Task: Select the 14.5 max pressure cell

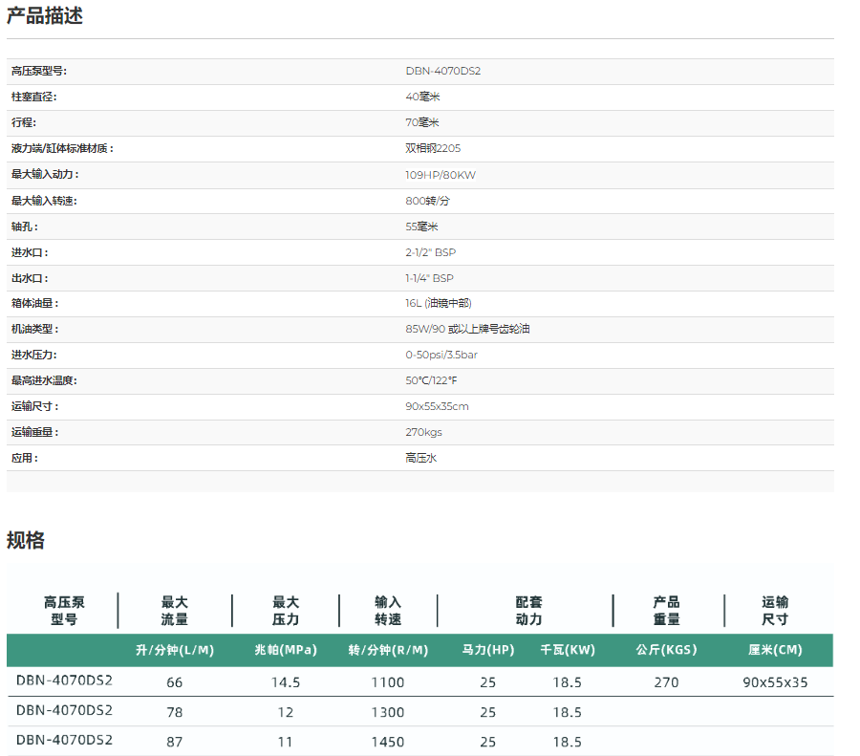Action: (x=286, y=682)
